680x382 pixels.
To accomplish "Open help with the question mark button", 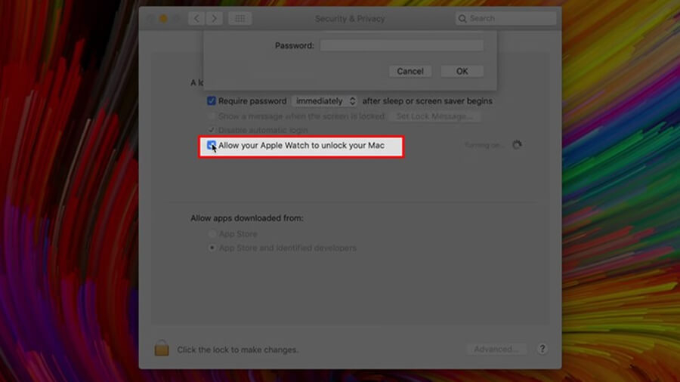I will coord(542,350).
